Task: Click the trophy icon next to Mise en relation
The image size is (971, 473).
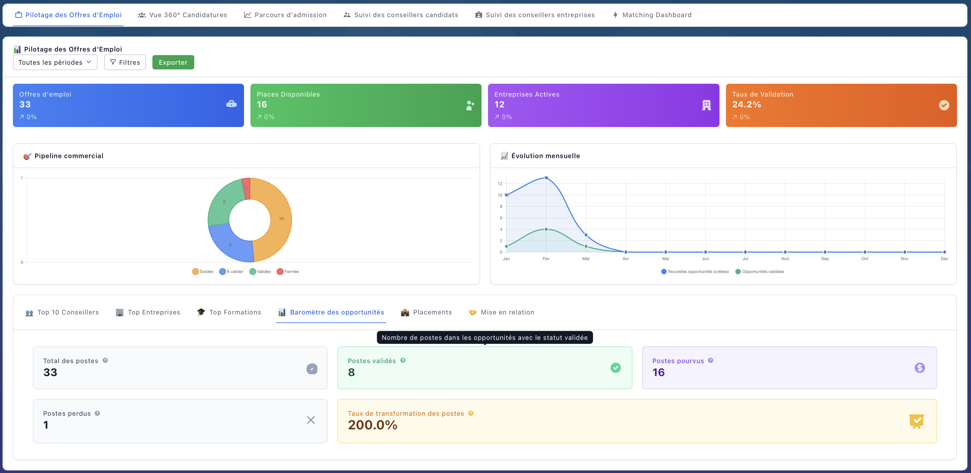Action: tap(472, 312)
